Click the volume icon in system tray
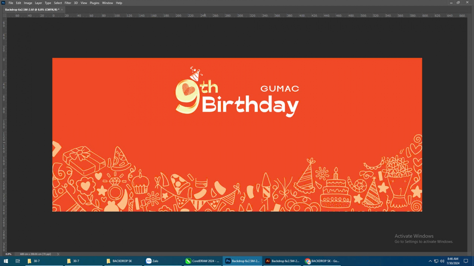This screenshot has width=474, height=266. point(442,261)
